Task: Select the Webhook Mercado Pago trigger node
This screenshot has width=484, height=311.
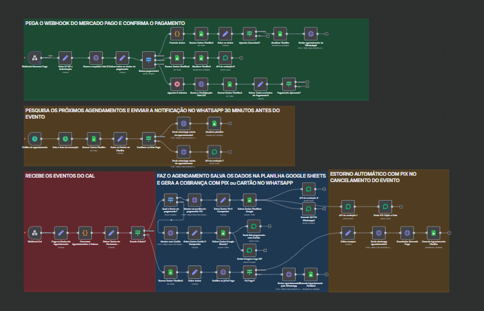Action: [x=35, y=58]
